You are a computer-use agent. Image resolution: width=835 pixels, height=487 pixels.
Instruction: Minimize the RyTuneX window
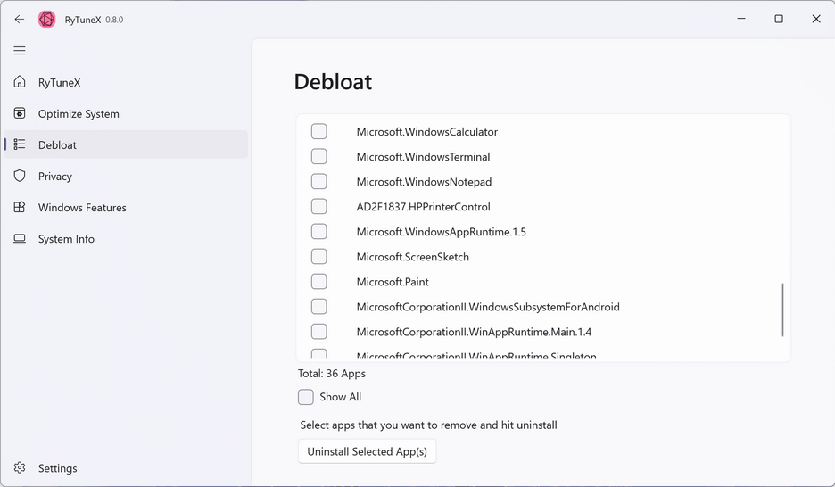(741, 19)
